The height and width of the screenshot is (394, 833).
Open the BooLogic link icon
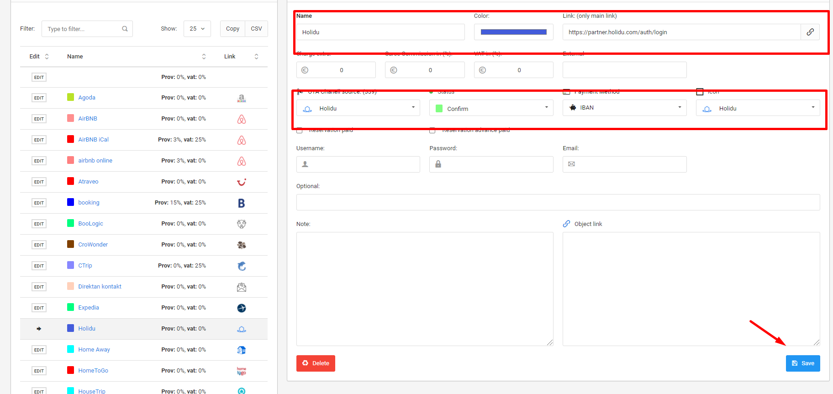click(x=242, y=224)
